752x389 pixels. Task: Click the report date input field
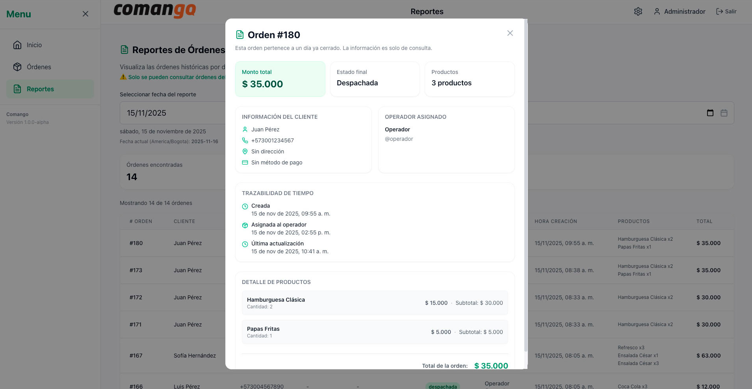point(173,113)
